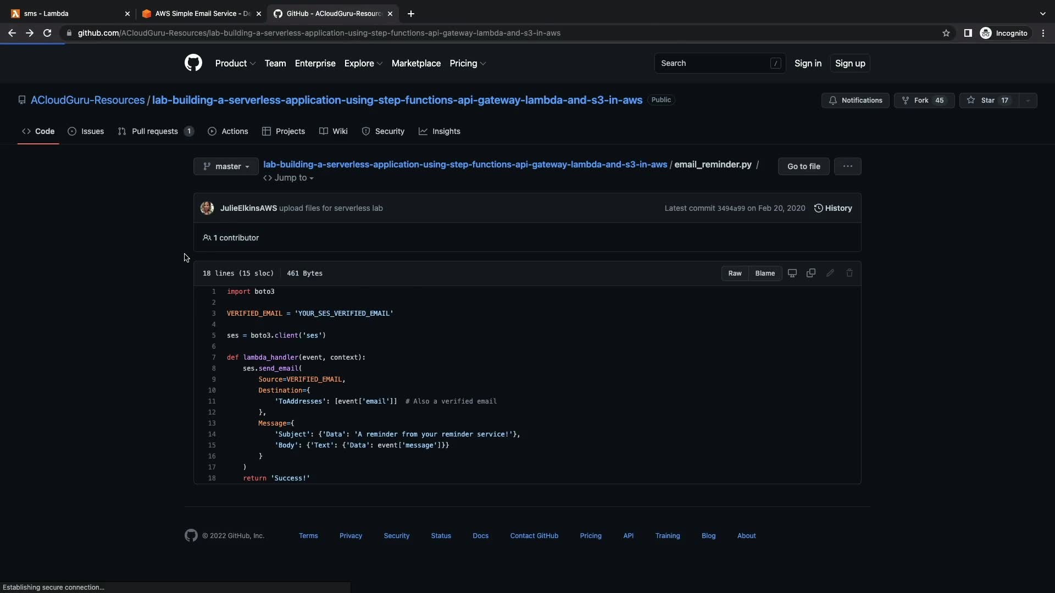Viewport: 1055px width, 593px height.
Task: Open the Pull requests tab
Action: 155,131
